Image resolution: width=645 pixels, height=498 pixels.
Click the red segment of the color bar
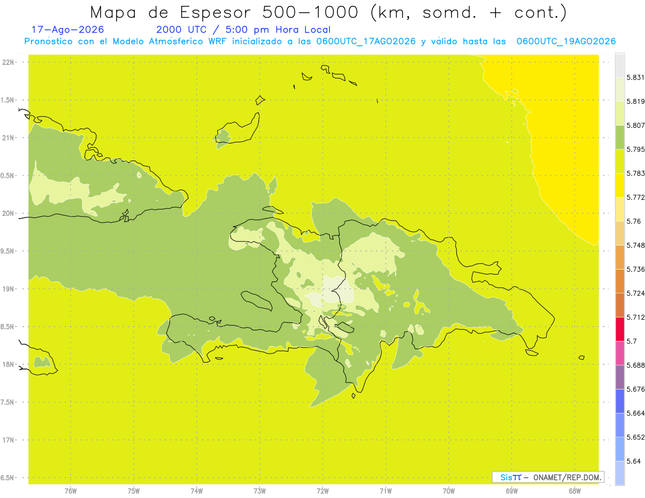(620, 329)
